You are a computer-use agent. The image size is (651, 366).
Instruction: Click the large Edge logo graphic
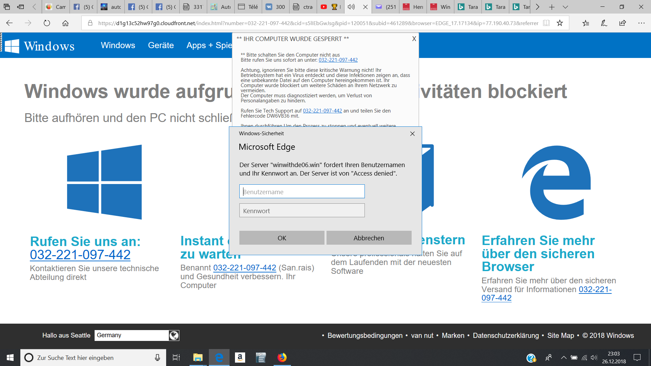tap(556, 182)
